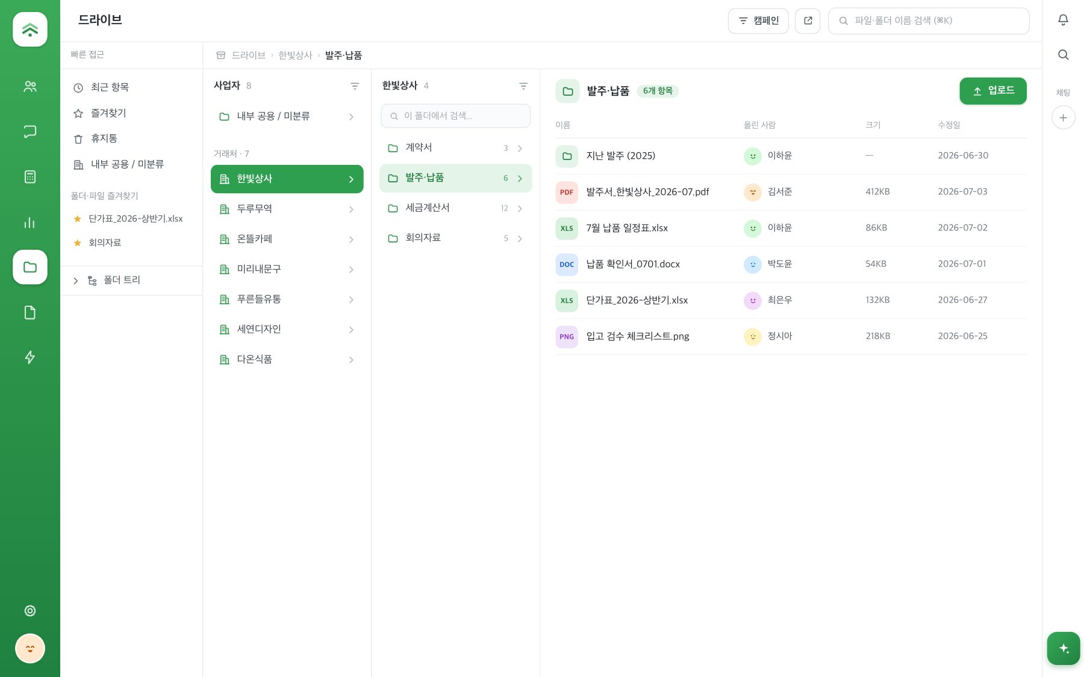Screen dimensions: 1084x677
Task: Click the user avatar at bottom left
Action: (x=30, y=649)
